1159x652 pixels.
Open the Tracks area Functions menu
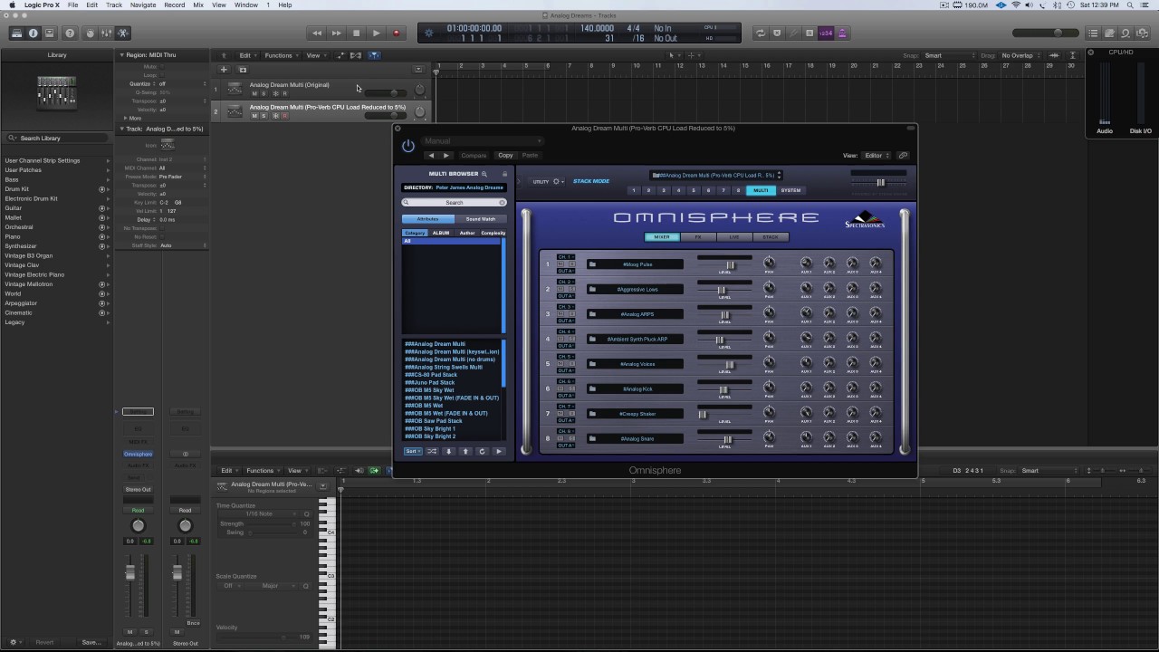(281, 55)
